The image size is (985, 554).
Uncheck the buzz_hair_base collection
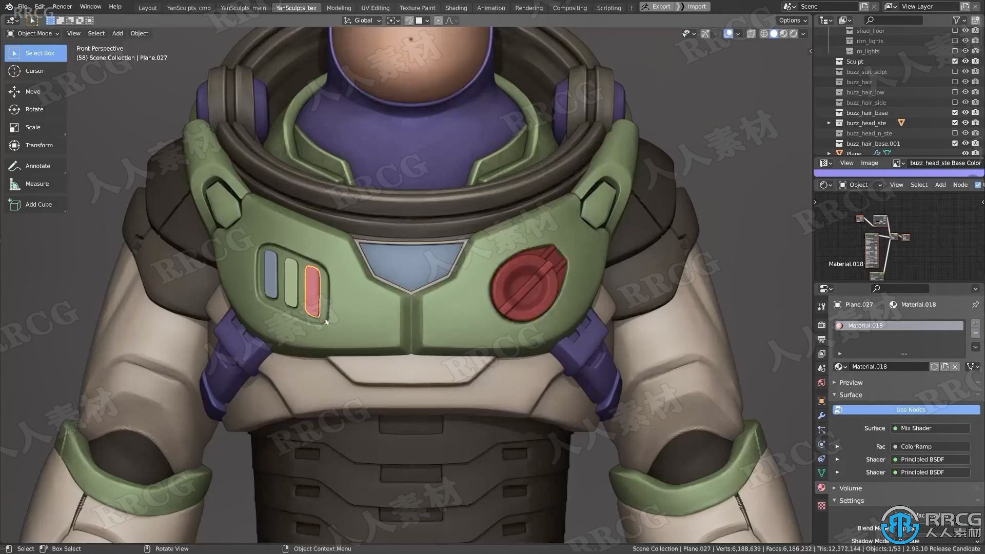pyautogui.click(x=955, y=113)
